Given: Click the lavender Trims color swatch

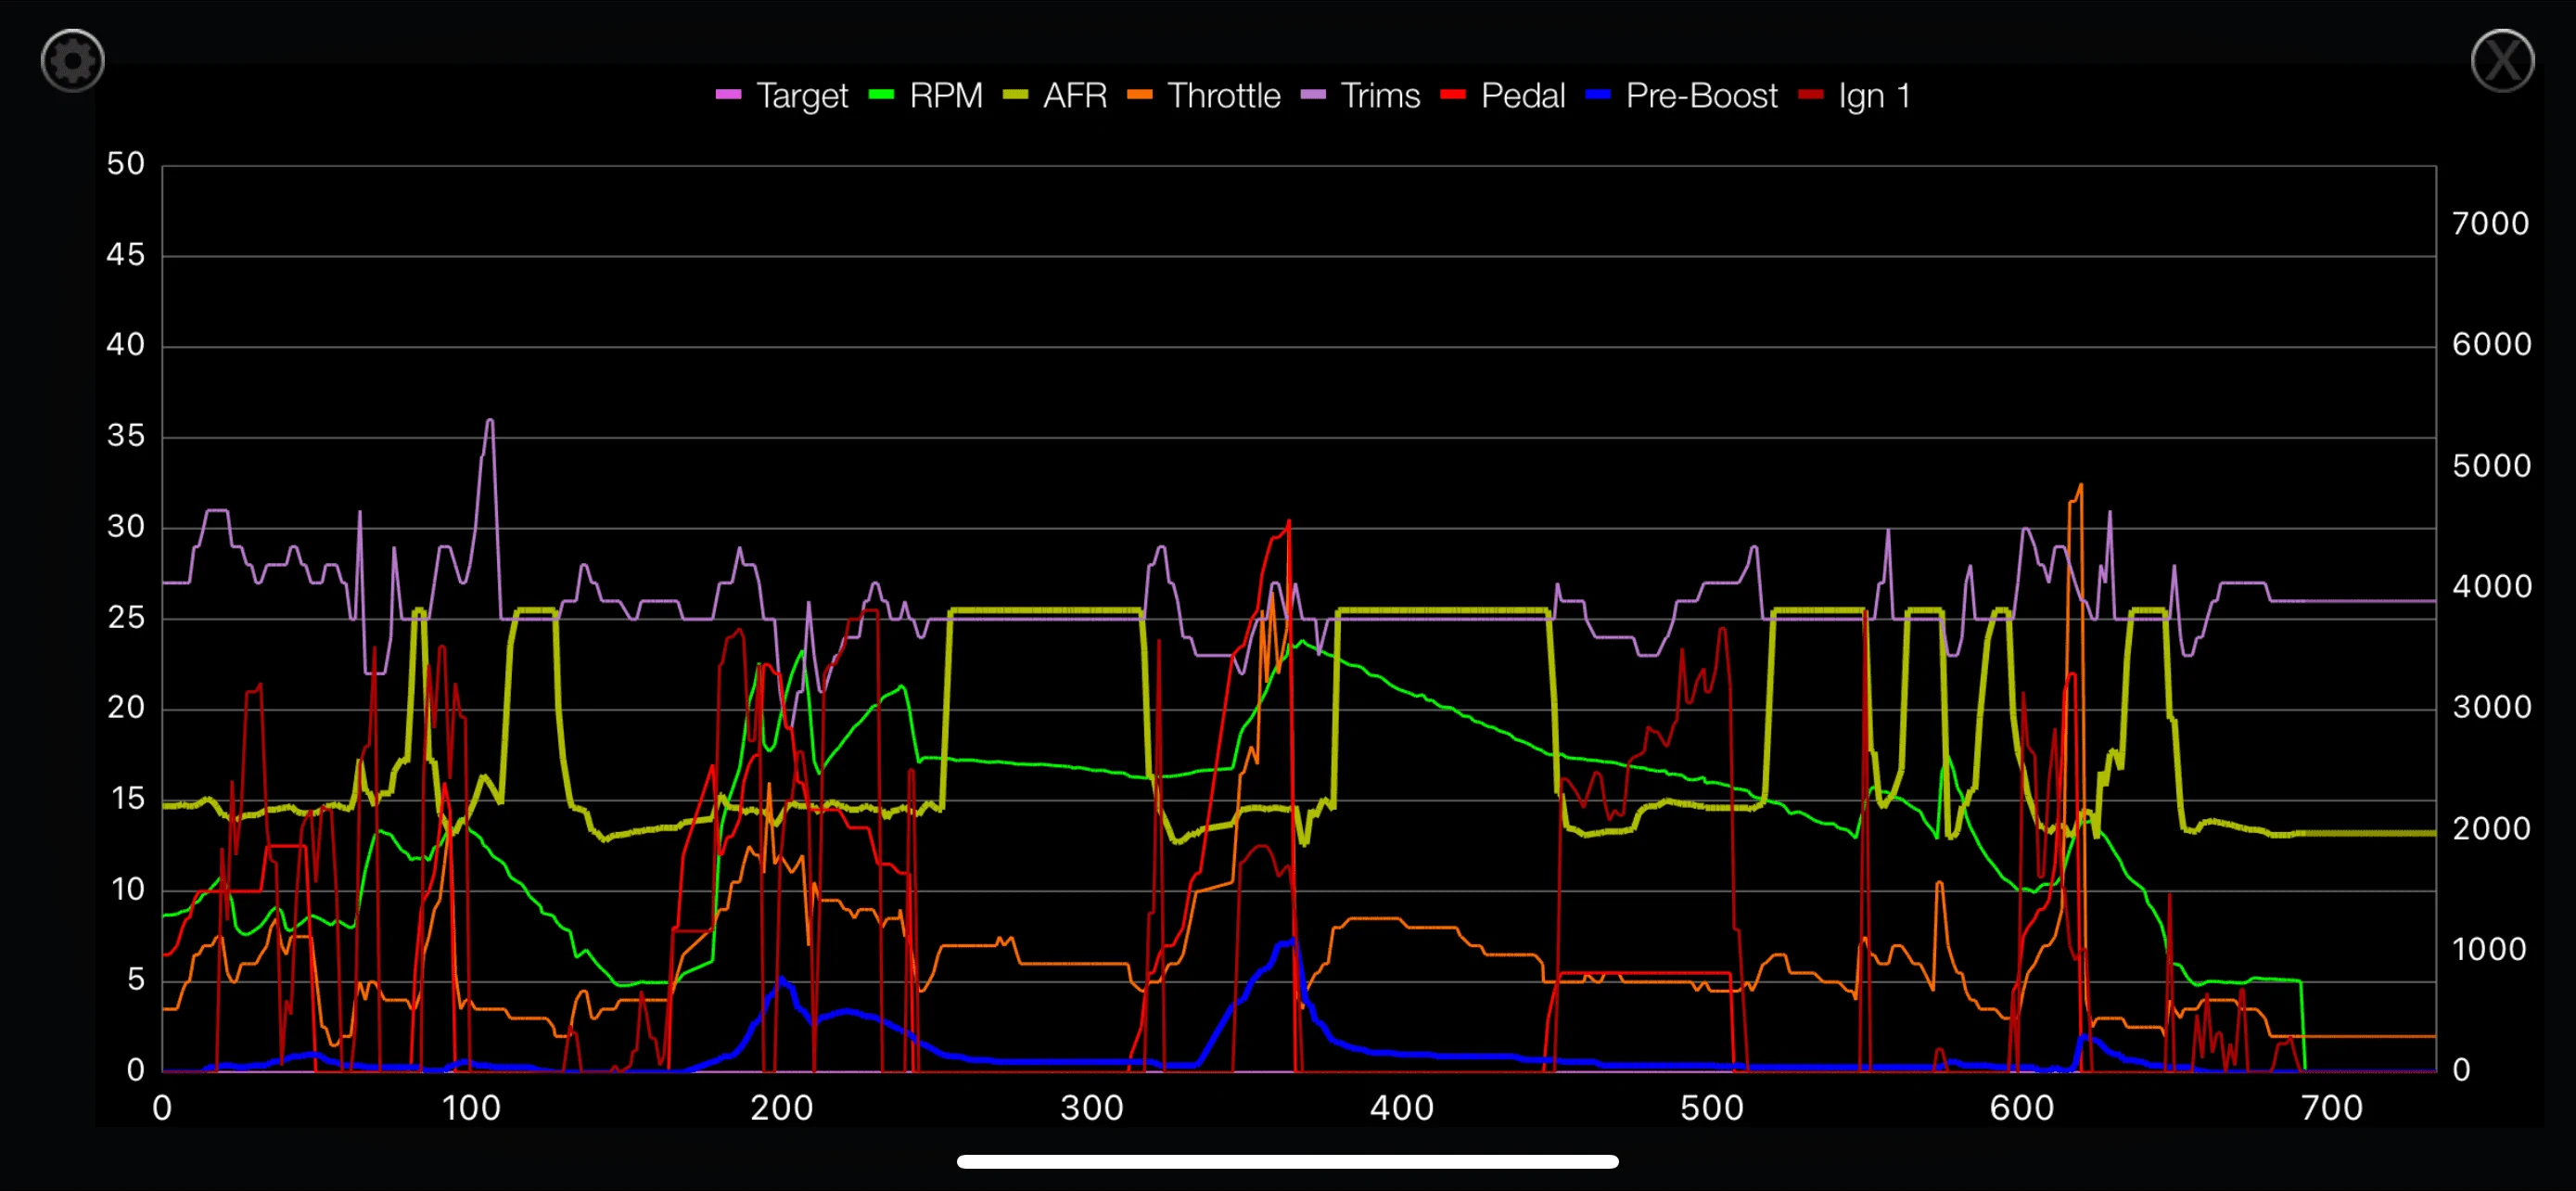Looking at the screenshot, I should click(1313, 95).
